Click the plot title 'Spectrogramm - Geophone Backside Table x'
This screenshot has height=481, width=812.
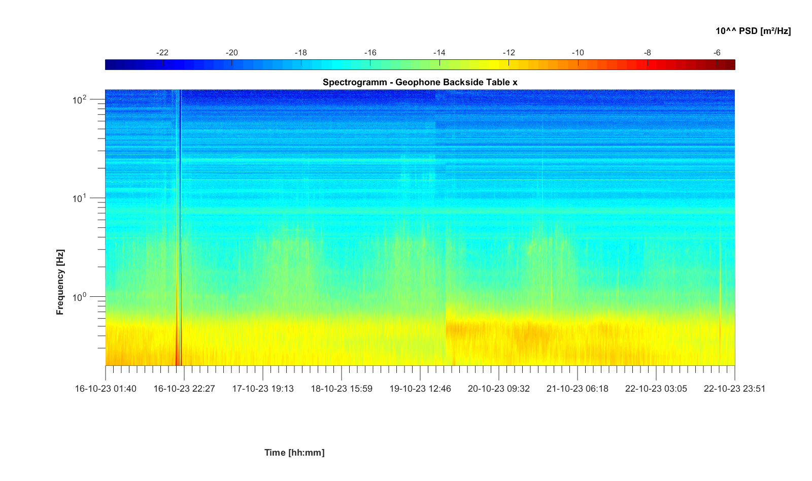coord(420,82)
